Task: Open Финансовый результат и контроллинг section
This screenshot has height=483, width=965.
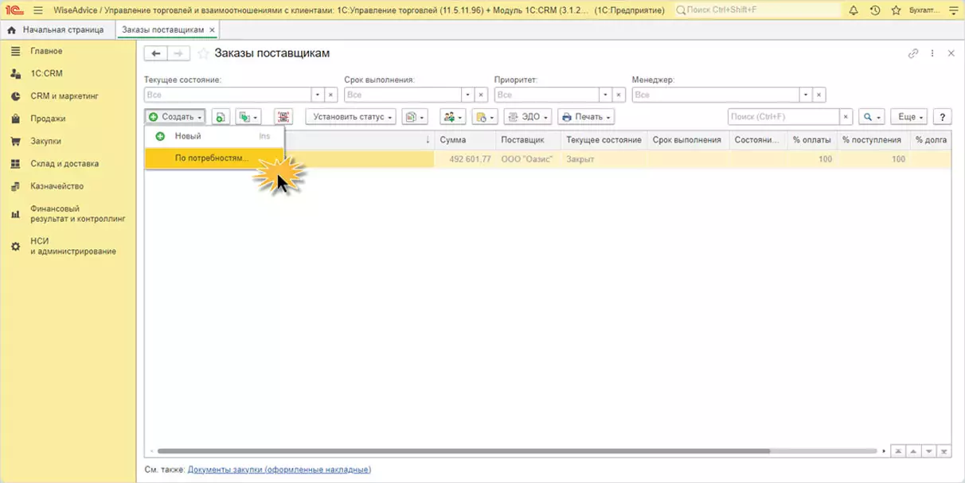Action: (78, 213)
